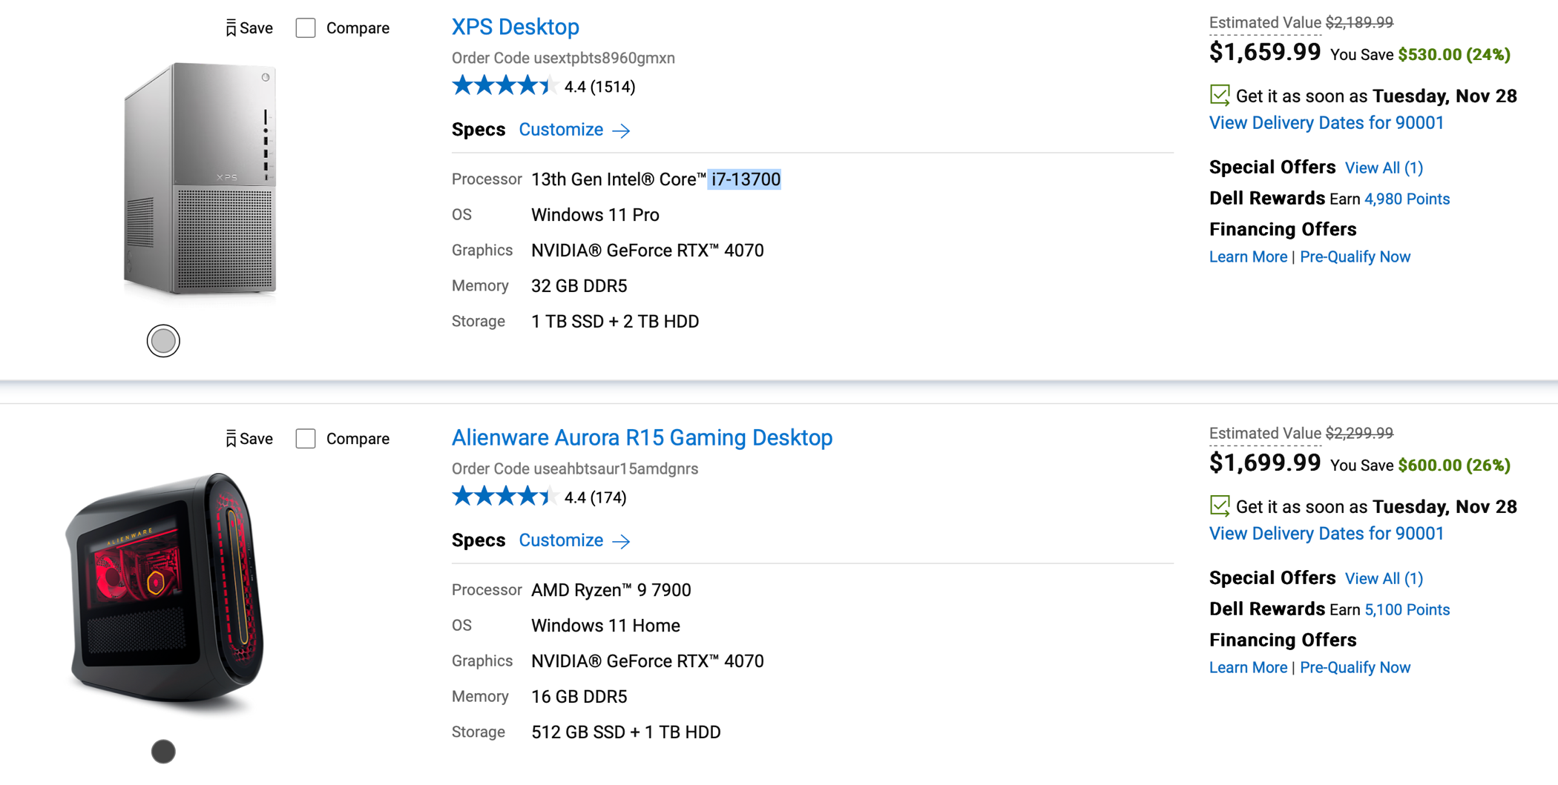Click AMD Ryzen 9 7900 processor text
The height and width of the screenshot is (785, 1558).
(611, 590)
